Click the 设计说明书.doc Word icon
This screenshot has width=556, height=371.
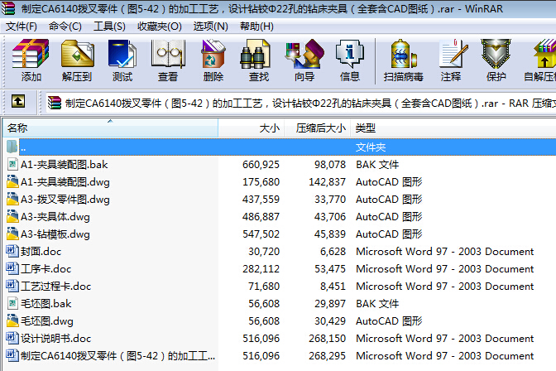coord(12,338)
